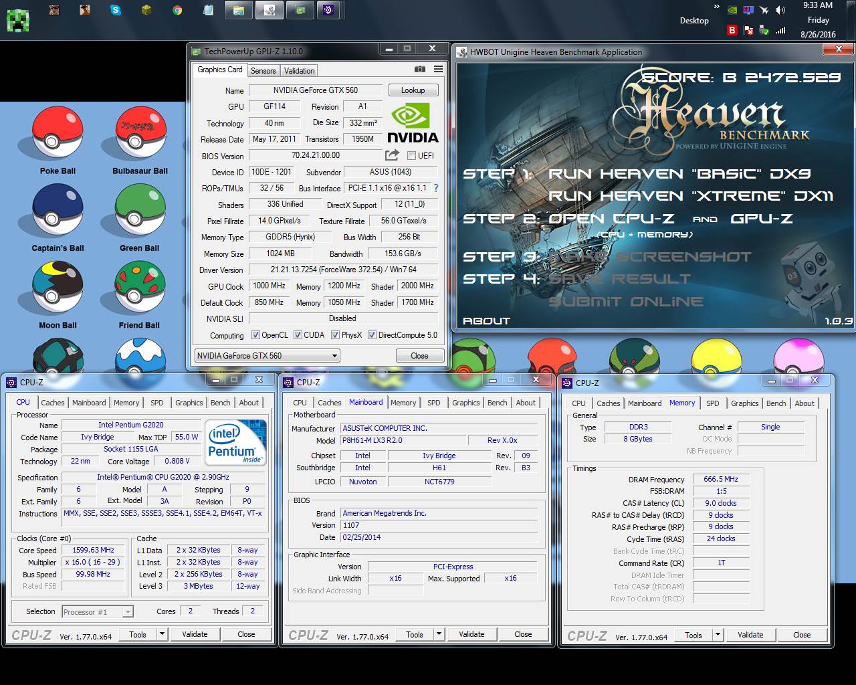The height and width of the screenshot is (685, 856).
Task: Switch to GPU-Z Sensors tab
Action: click(x=263, y=70)
